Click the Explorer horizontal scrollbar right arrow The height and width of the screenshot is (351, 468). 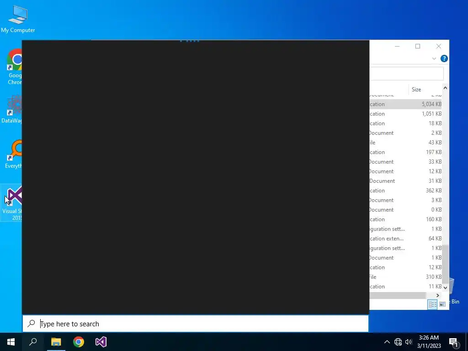437,295
